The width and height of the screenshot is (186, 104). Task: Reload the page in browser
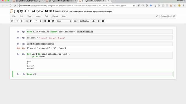(x=11, y=5)
